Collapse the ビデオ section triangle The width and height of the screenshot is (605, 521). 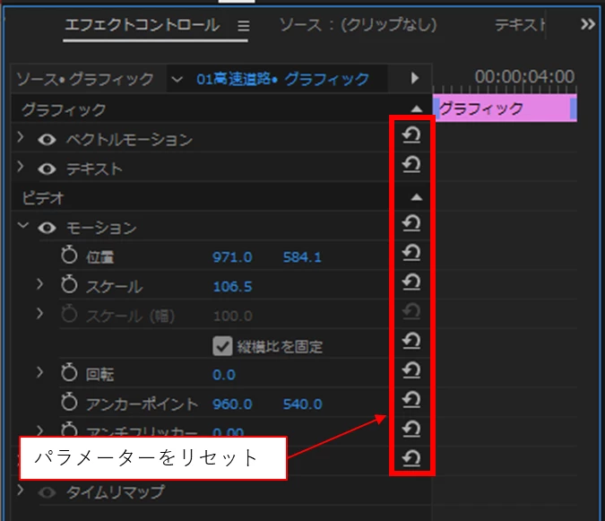coord(416,197)
